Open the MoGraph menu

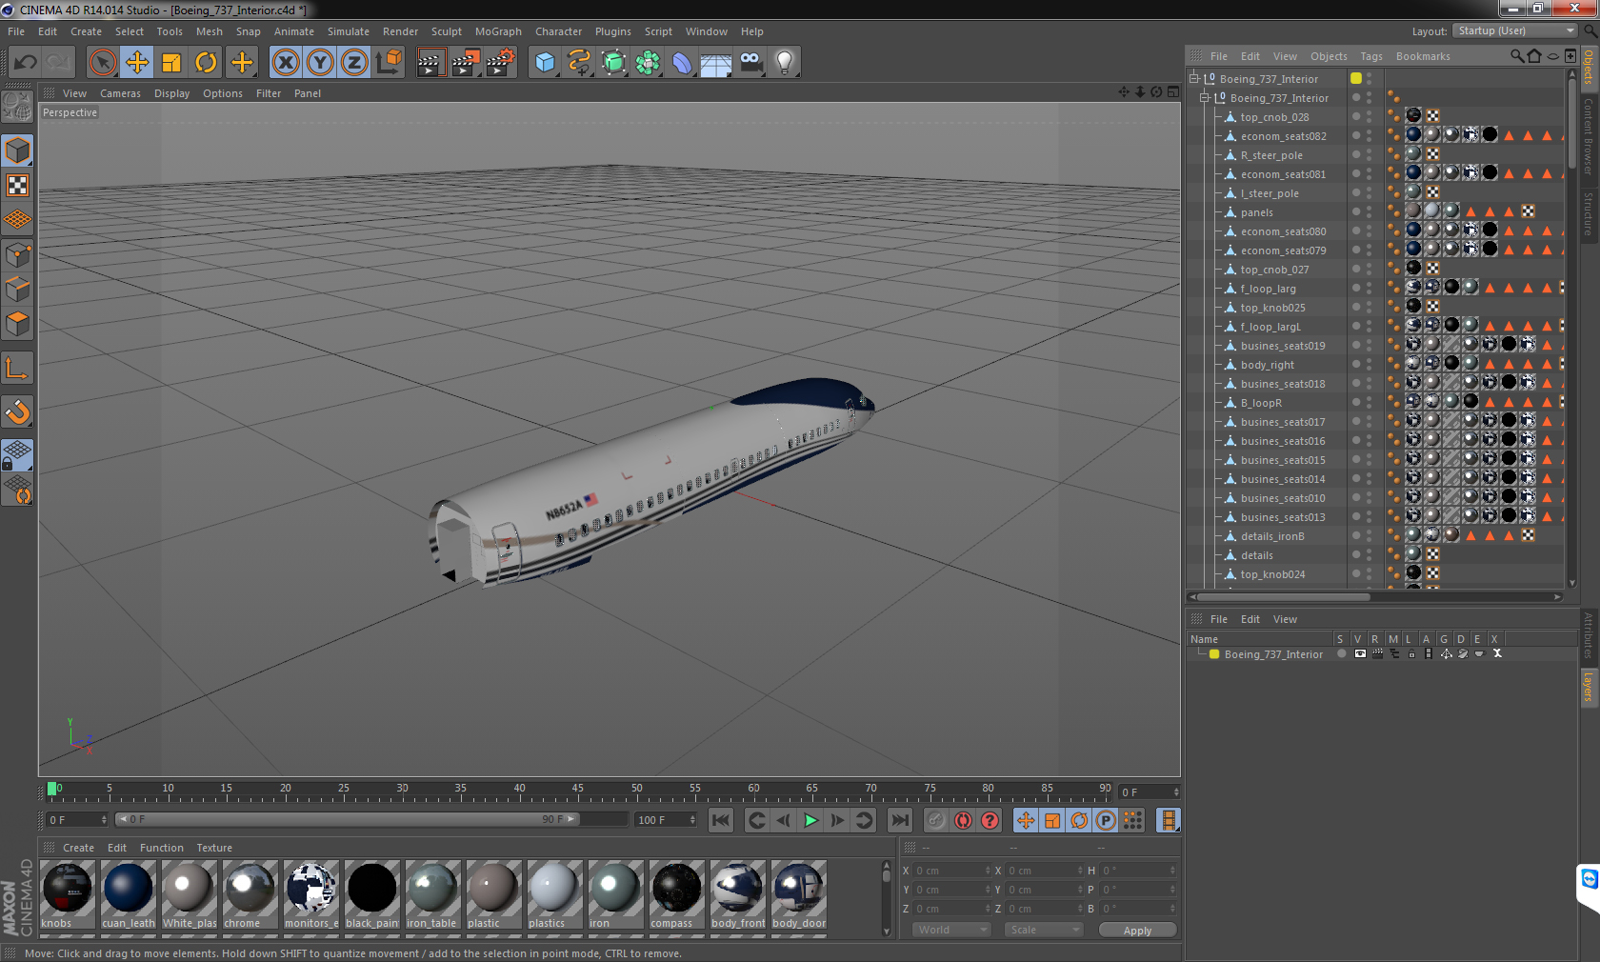click(498, 31)
